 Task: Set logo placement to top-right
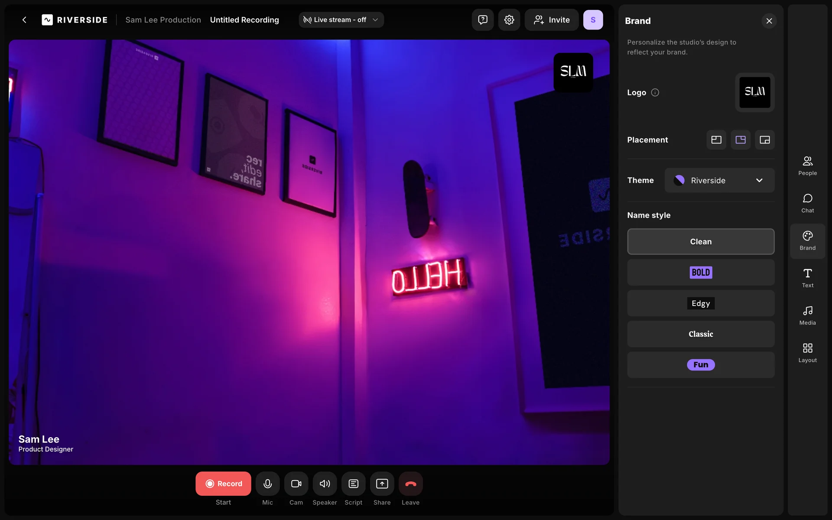click(740, 140)
